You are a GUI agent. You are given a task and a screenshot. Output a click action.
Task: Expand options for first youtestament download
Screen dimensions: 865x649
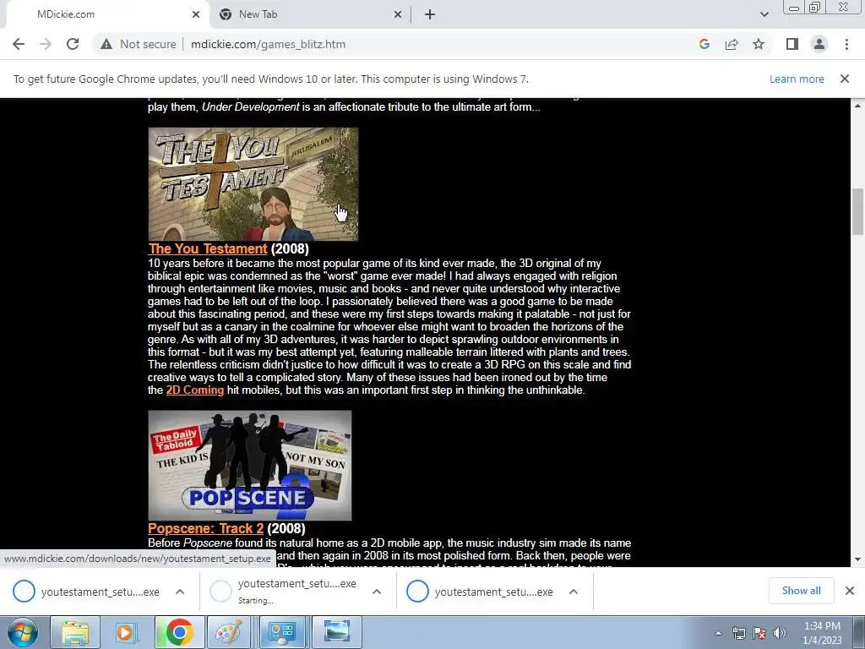tap(180, 592)
